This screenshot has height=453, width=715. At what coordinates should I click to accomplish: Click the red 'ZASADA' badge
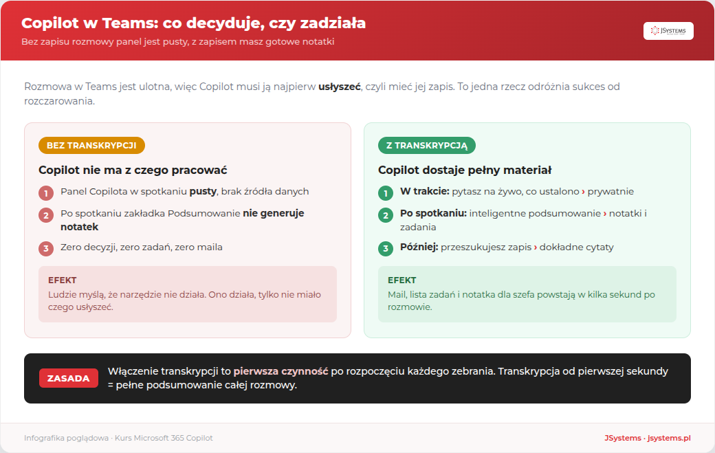(68, 378)
